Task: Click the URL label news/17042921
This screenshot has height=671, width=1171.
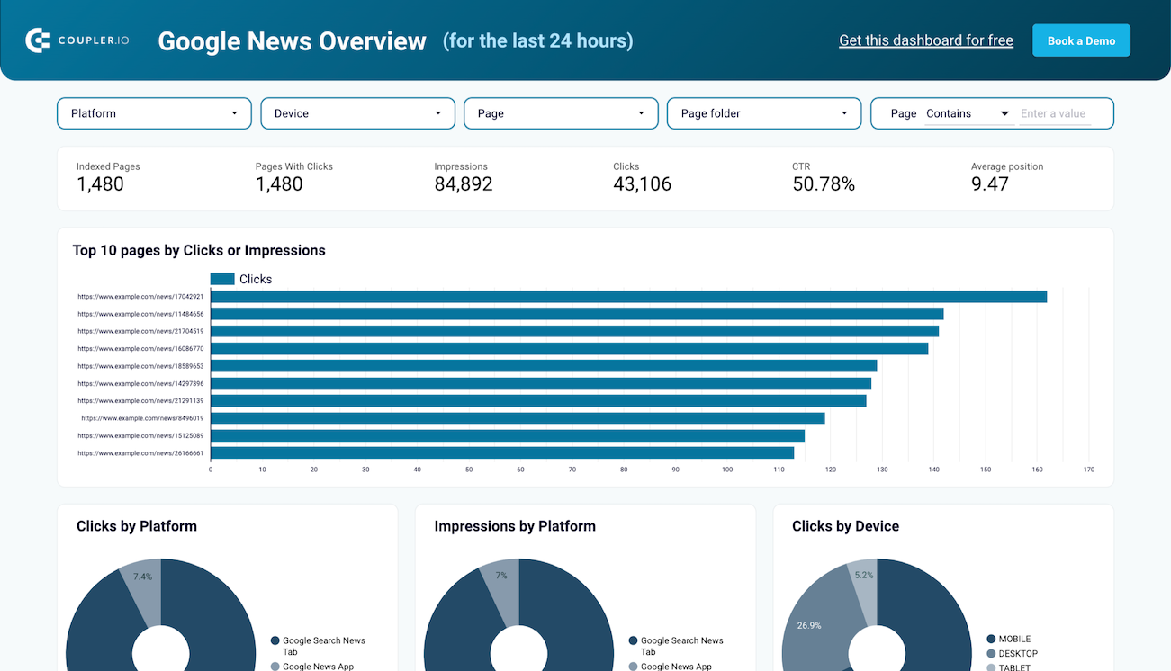Action: point(140,297)
